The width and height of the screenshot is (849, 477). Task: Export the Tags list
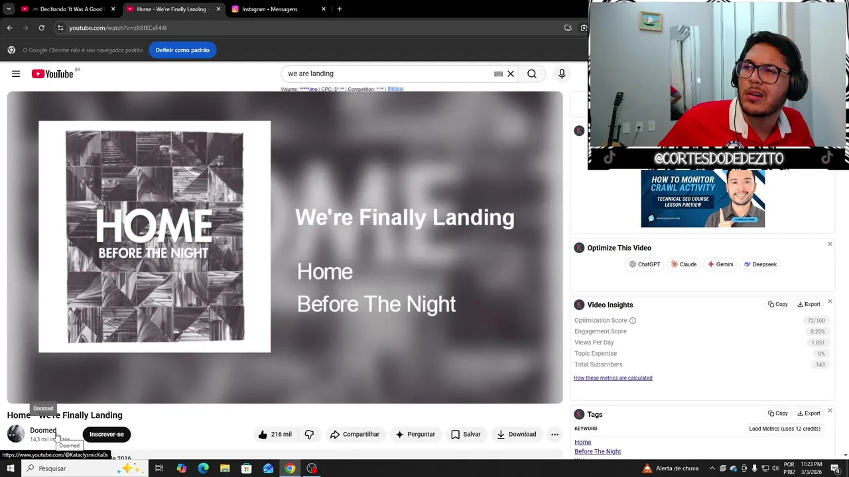pos(809,413)
